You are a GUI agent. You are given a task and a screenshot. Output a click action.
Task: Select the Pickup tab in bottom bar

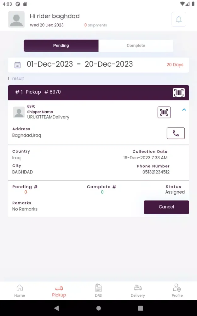59,291
